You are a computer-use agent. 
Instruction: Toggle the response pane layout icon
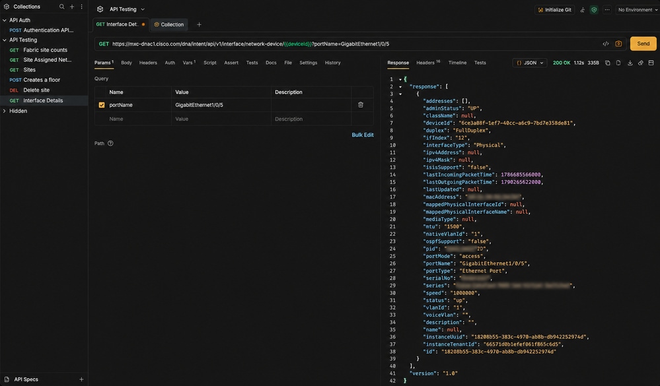tap(651, 63)
